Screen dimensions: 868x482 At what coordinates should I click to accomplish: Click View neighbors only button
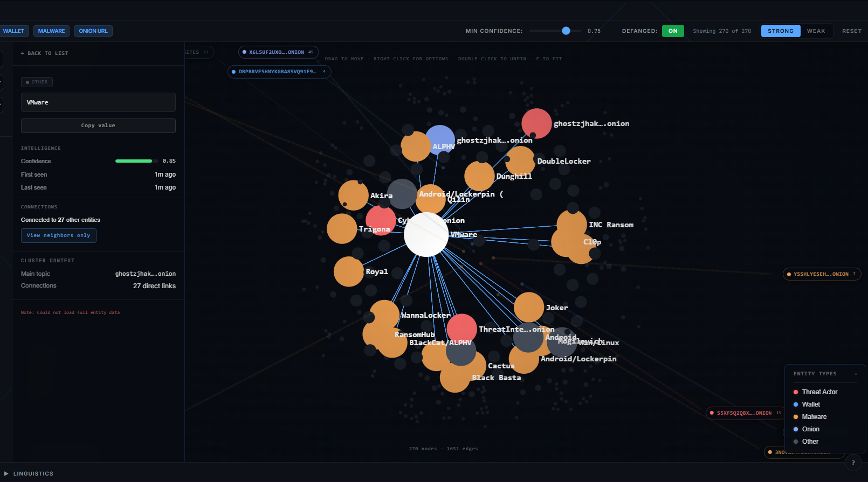pyautogui.click(x=59, y=235)
